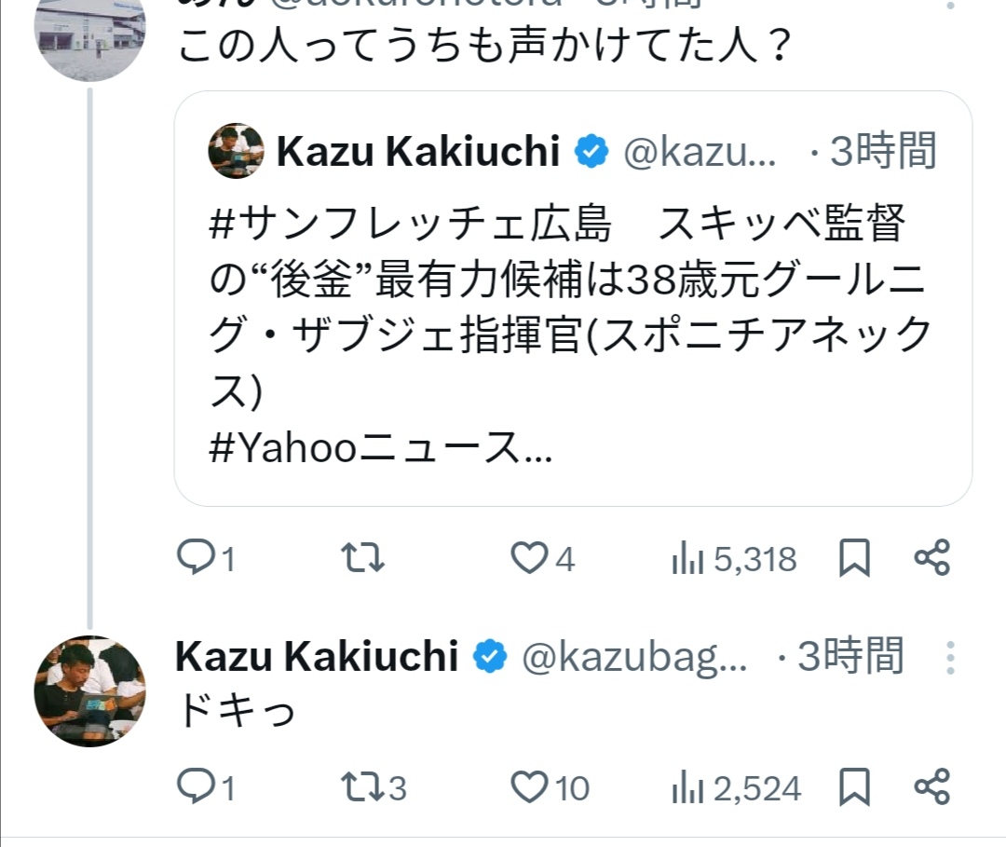Open Kazu Kakiuchi name on reply tweet
The width and height of the screenshot is (1006, 847).
(x=316, y=657)
